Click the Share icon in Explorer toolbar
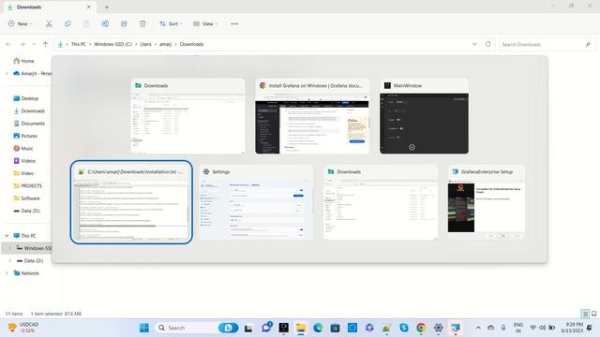The image size is (600, 337). 124,23
